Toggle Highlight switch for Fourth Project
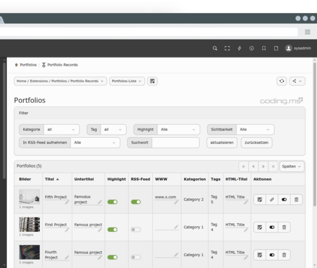 pos(112,257)
